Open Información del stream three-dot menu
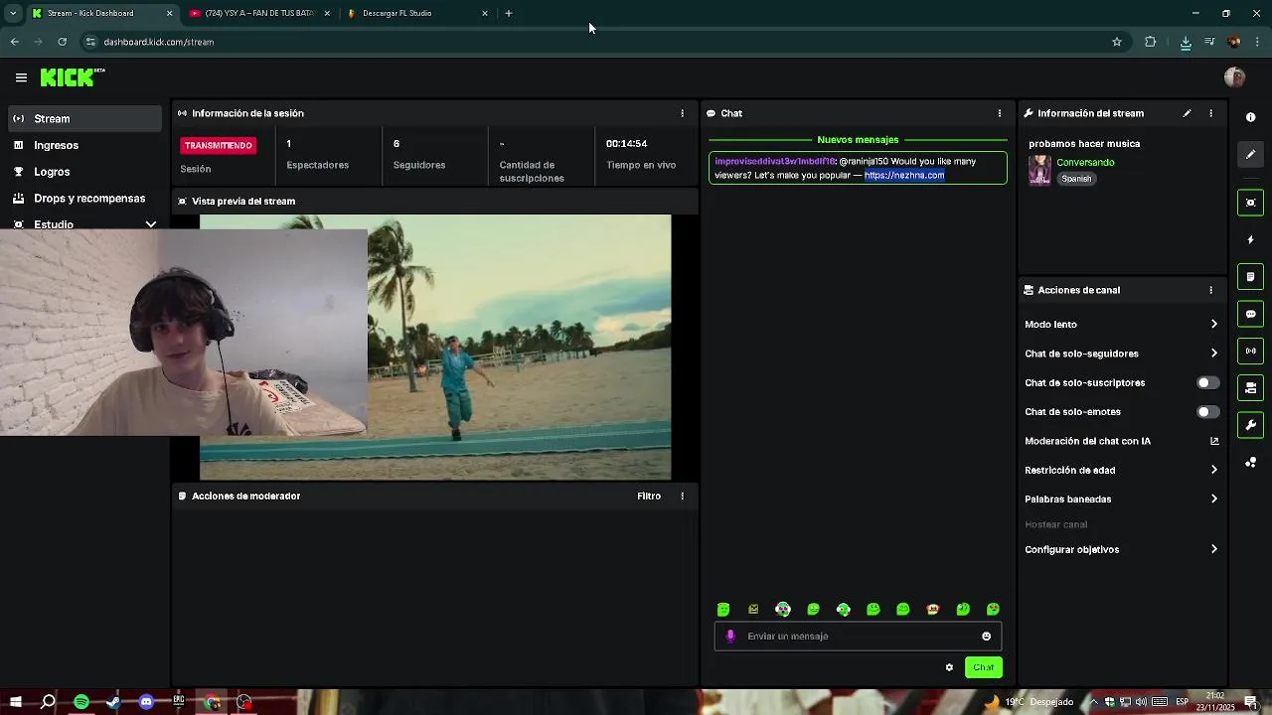Image resolution: width=1272 pixels, height=715 pixels. [1210, 113]
